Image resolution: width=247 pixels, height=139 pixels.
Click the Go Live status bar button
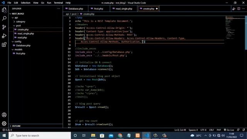(x=229, y=130)
